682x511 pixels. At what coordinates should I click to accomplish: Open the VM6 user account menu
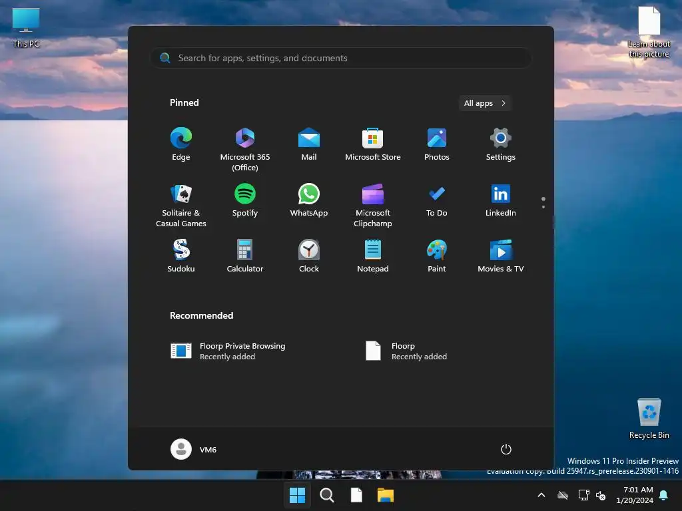point(193,449)
